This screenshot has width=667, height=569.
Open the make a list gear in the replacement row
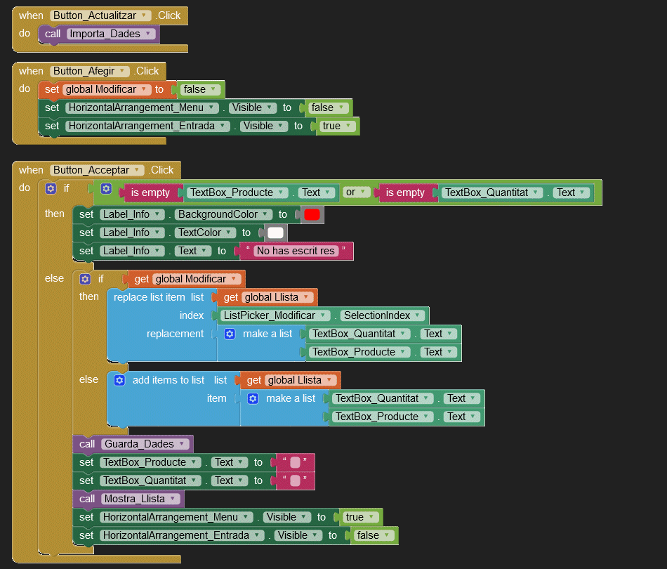230,334
